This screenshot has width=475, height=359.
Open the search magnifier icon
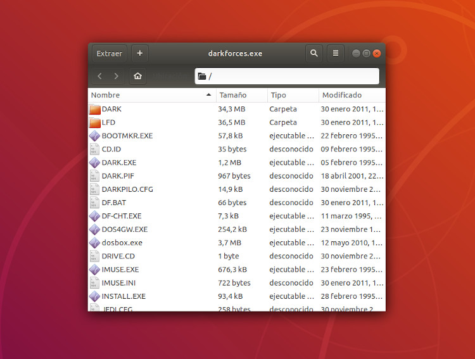314,54
